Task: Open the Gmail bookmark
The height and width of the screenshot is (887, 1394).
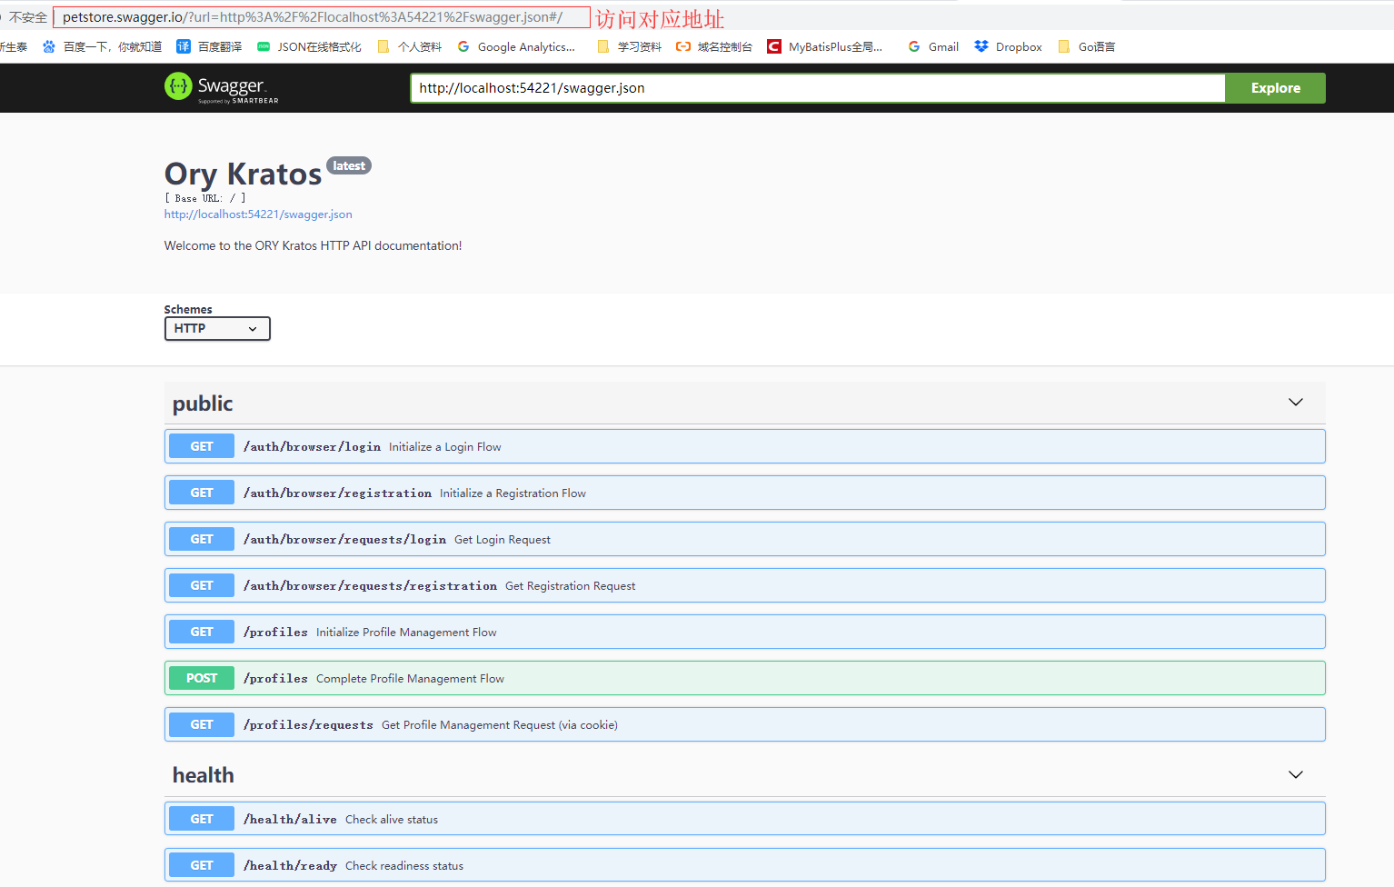Action: pos(933,46)
